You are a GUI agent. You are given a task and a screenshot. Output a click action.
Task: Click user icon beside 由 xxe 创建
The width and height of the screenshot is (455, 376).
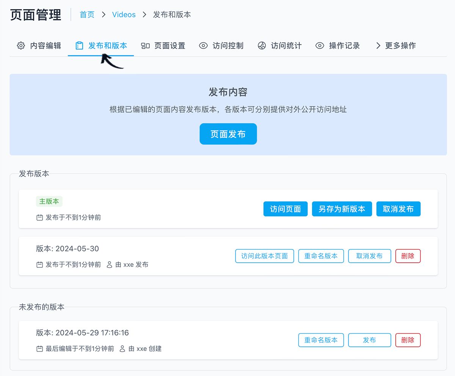click(122, 349)
